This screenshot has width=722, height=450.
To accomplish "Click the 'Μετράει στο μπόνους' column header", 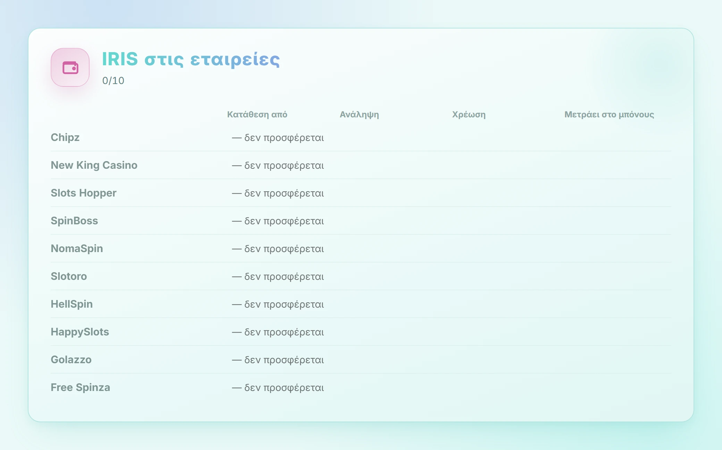I will tap(609, 115).
